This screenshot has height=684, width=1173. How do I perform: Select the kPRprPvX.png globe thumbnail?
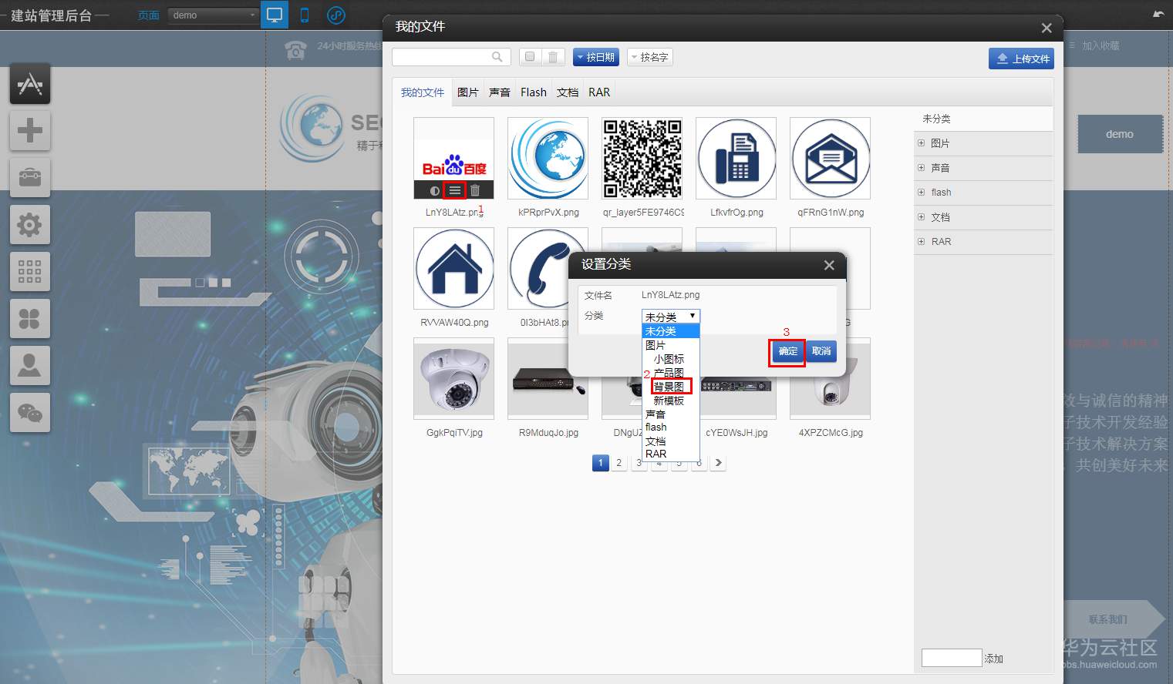548,158
